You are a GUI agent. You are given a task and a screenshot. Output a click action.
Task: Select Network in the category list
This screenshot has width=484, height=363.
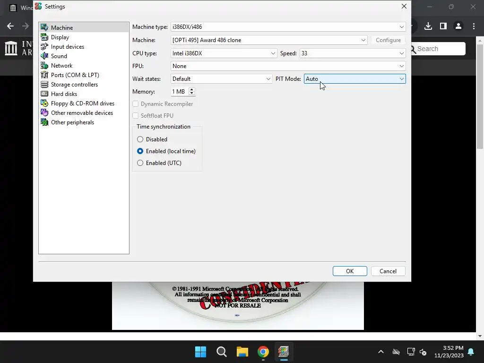pyautogui.click(x=62, y=65)
